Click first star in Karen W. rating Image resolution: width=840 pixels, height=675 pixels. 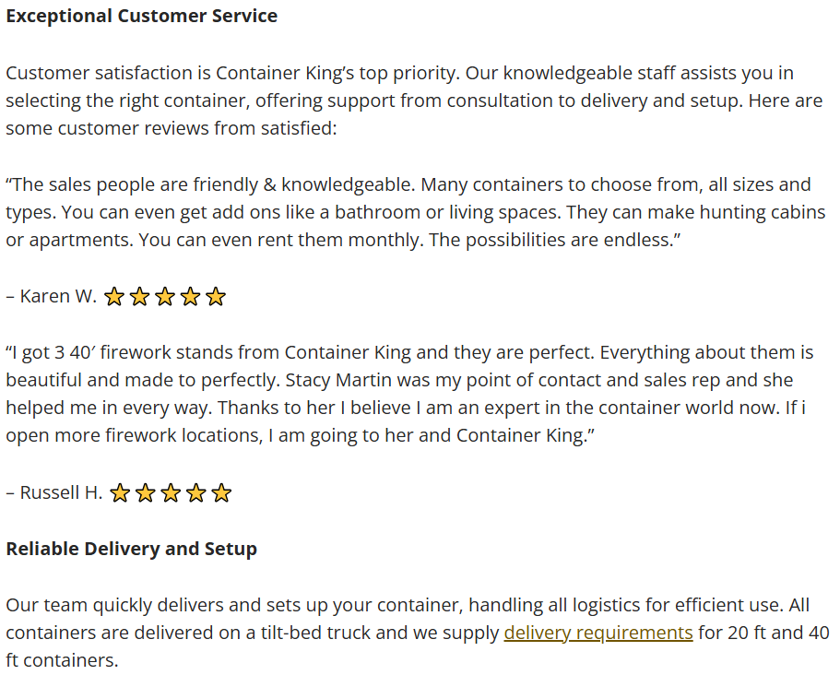click(x=114, y=296)
